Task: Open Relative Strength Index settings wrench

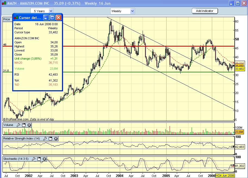Action: (45, 139)
